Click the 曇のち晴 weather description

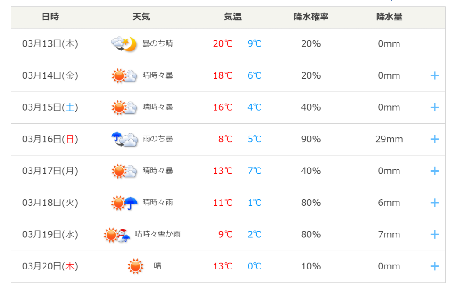pos(157,43)
